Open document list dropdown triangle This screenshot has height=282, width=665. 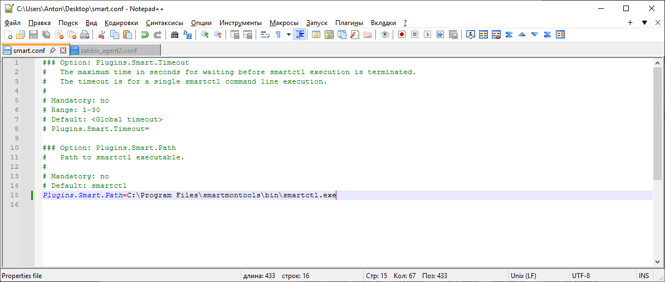pos(644,23)
